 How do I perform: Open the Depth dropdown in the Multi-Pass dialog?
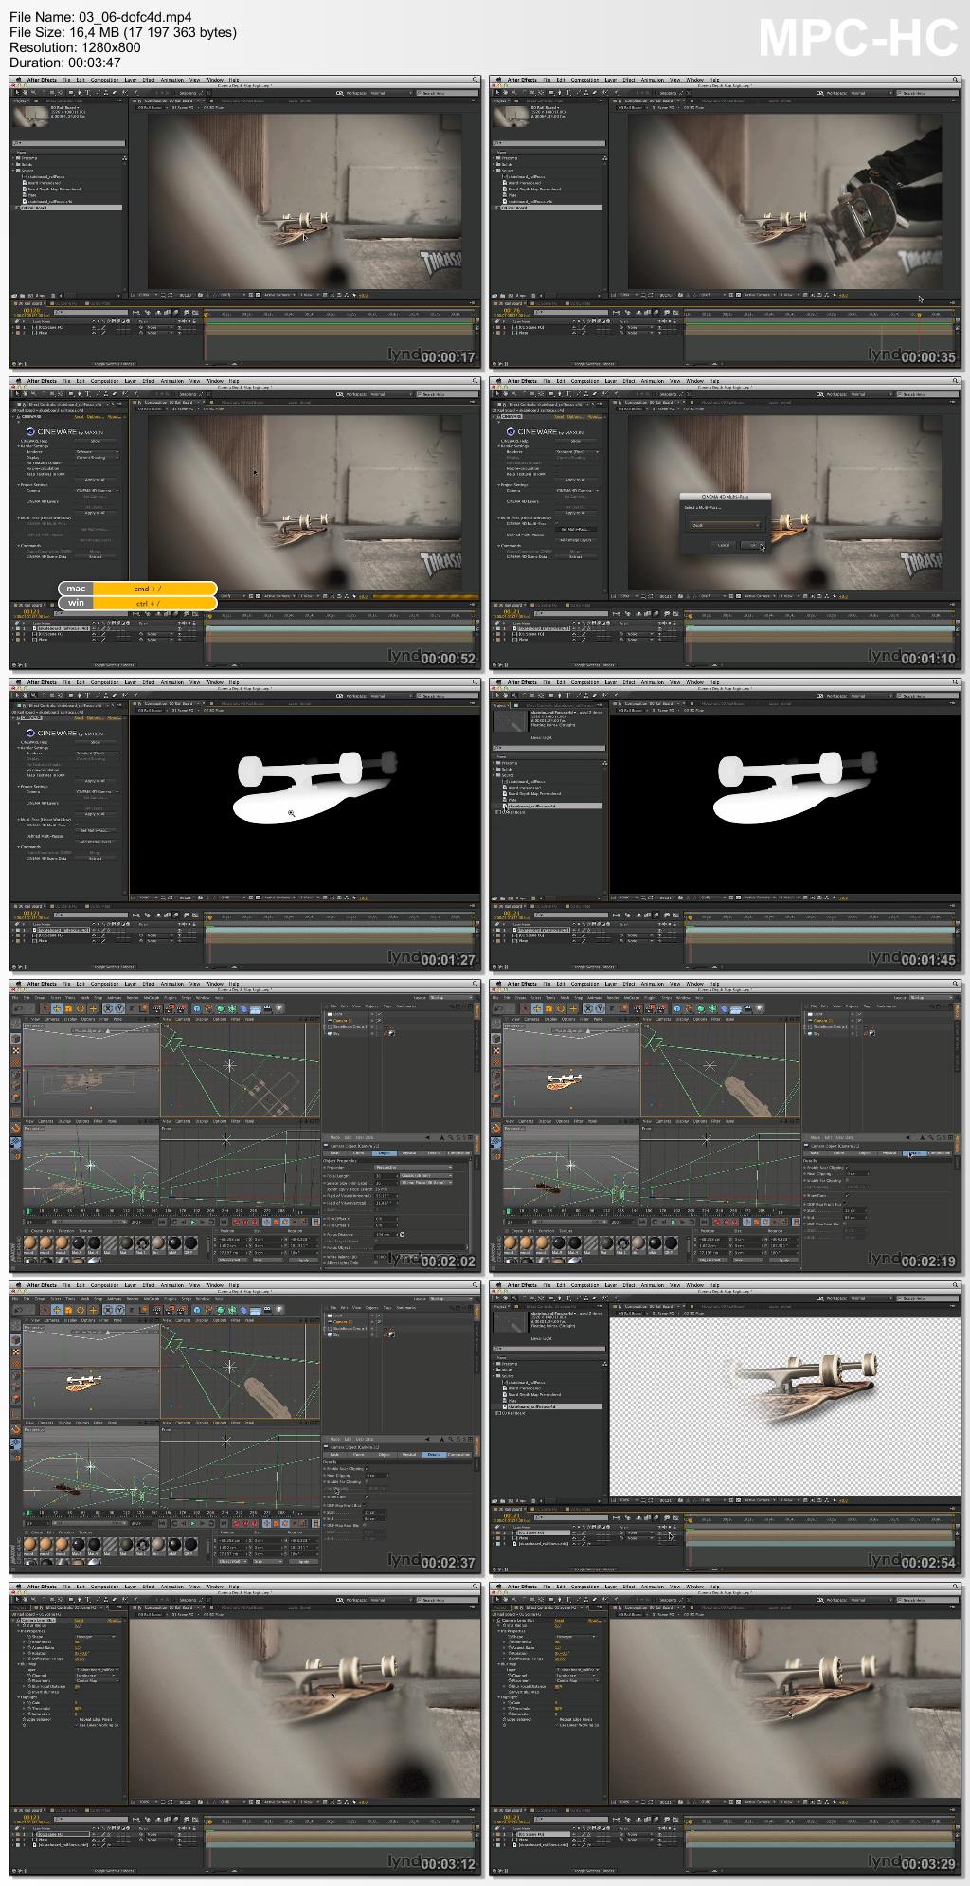[x=726, y=525]
